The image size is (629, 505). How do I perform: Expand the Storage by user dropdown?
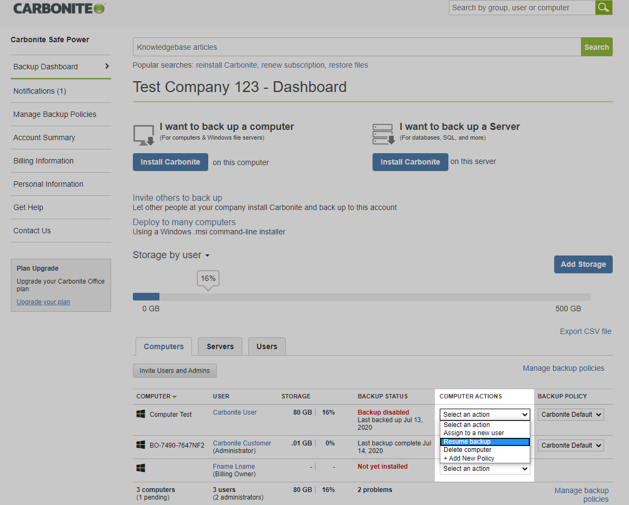(x=207, y=255)
